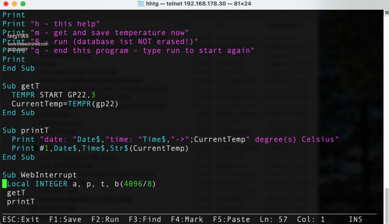
Task: Click the Ln: 57 line indicator
Action: 274,219
